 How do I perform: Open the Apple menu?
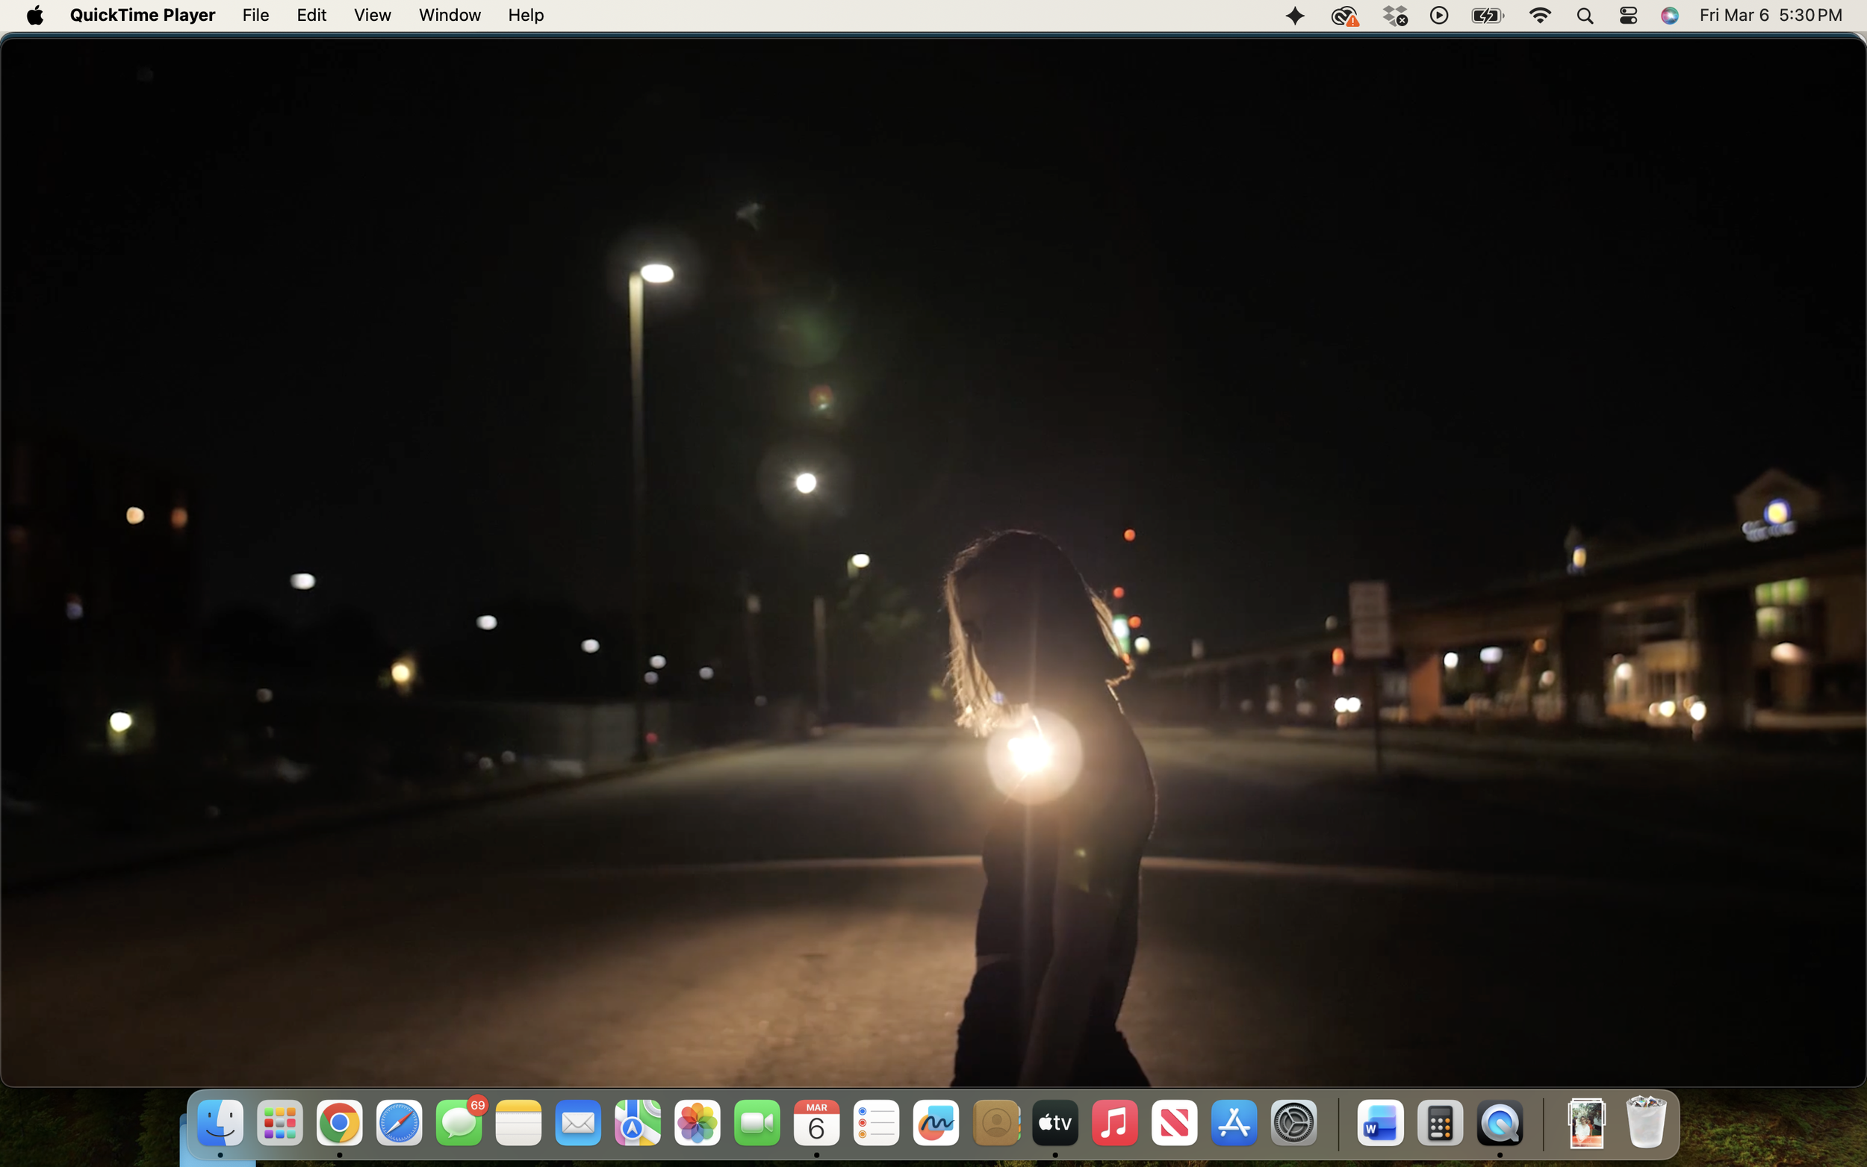tap(35, 16)
